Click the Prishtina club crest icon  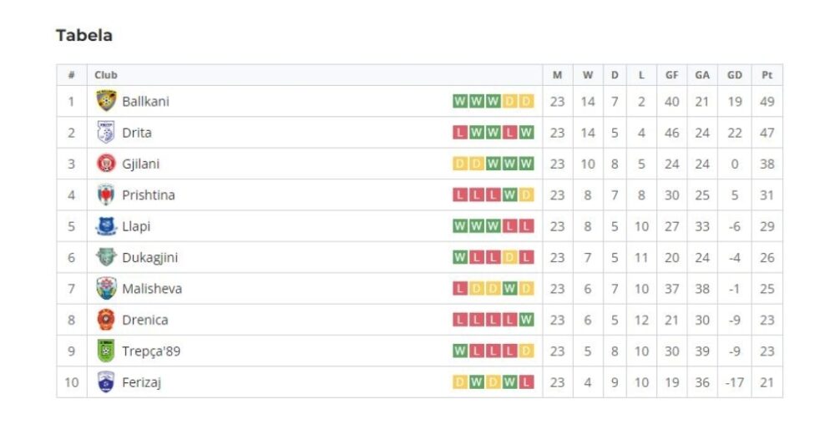point(106,194)
